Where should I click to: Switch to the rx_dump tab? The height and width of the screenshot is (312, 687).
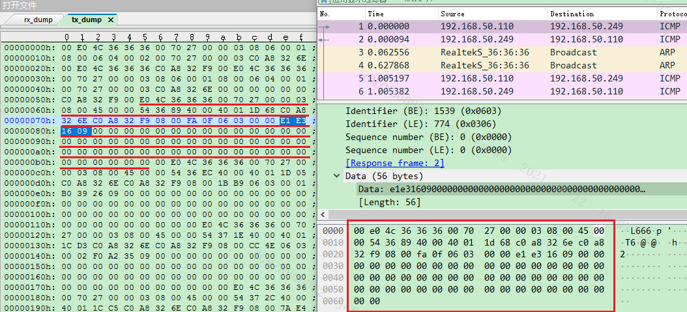click(37, 20)
